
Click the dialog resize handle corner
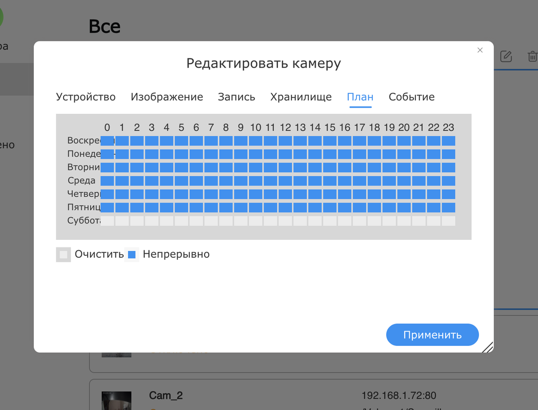(488, 347)
